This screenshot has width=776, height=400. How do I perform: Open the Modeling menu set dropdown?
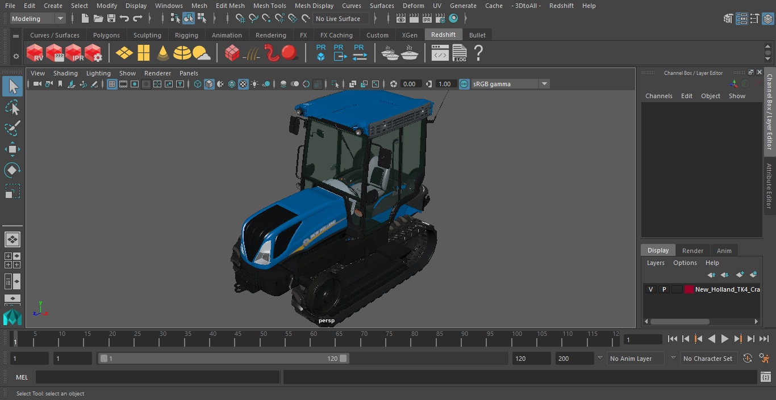(x=38, y=19)
